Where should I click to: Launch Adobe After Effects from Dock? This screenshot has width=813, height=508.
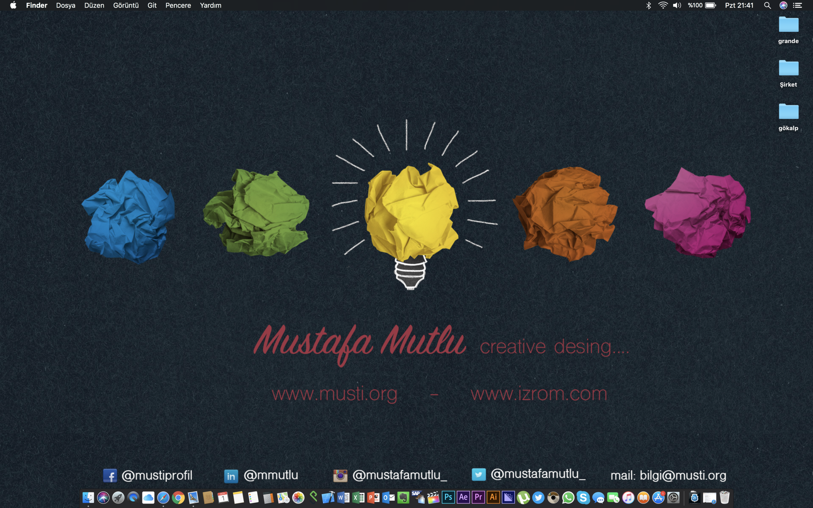tap(463, 497)
